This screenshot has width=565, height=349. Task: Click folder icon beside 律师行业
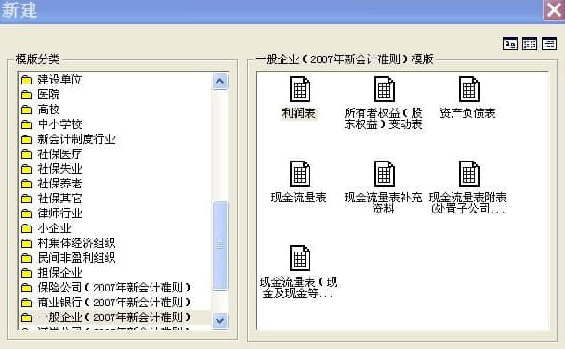26,213
